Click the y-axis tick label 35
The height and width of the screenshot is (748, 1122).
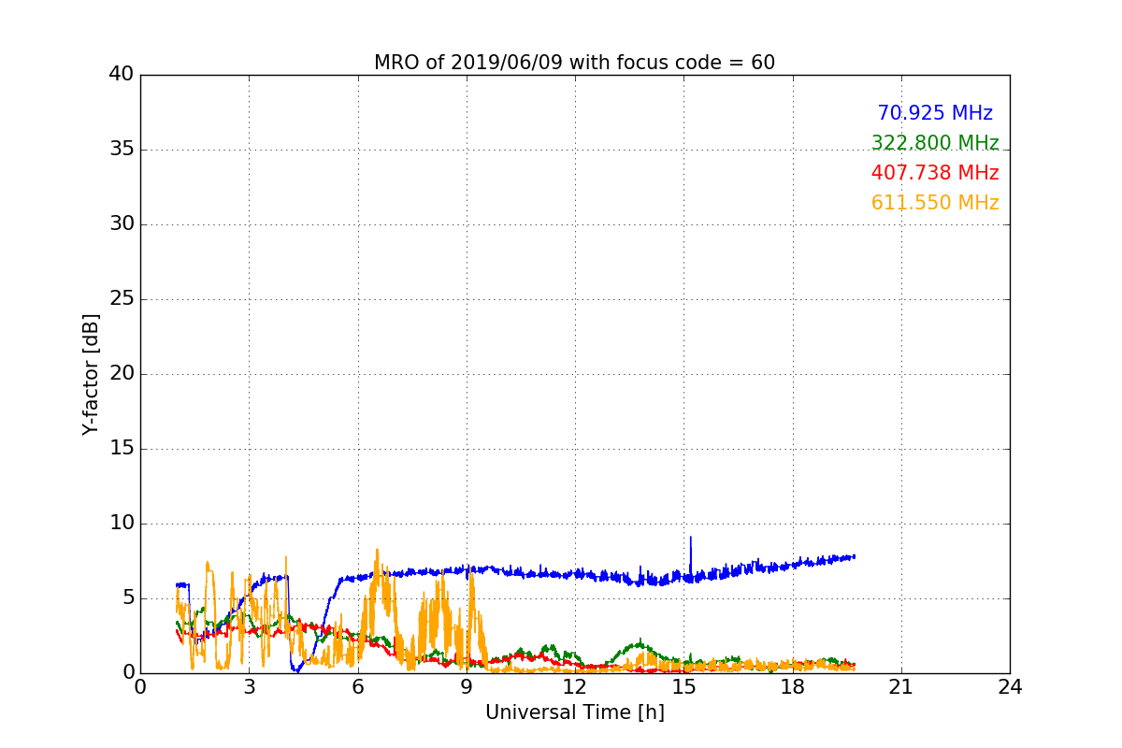pyautogui.click(x=122, y=150)
